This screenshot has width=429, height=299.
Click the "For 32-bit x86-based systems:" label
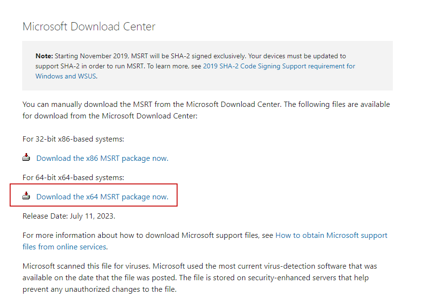(x=73, y=139)
